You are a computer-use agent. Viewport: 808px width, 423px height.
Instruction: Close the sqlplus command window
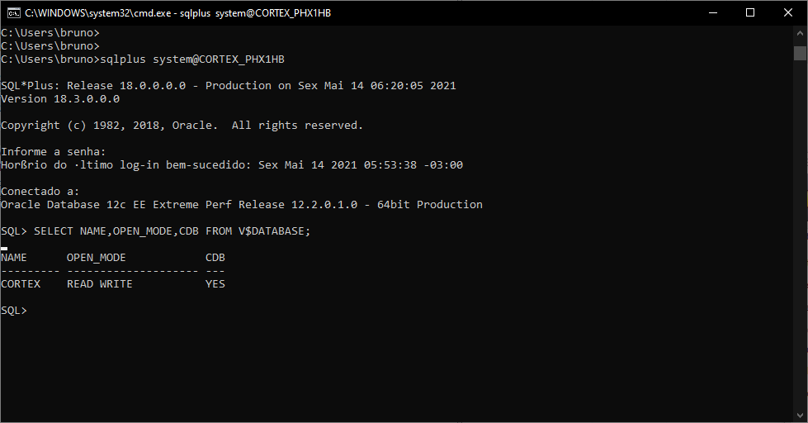click(788, 13)
